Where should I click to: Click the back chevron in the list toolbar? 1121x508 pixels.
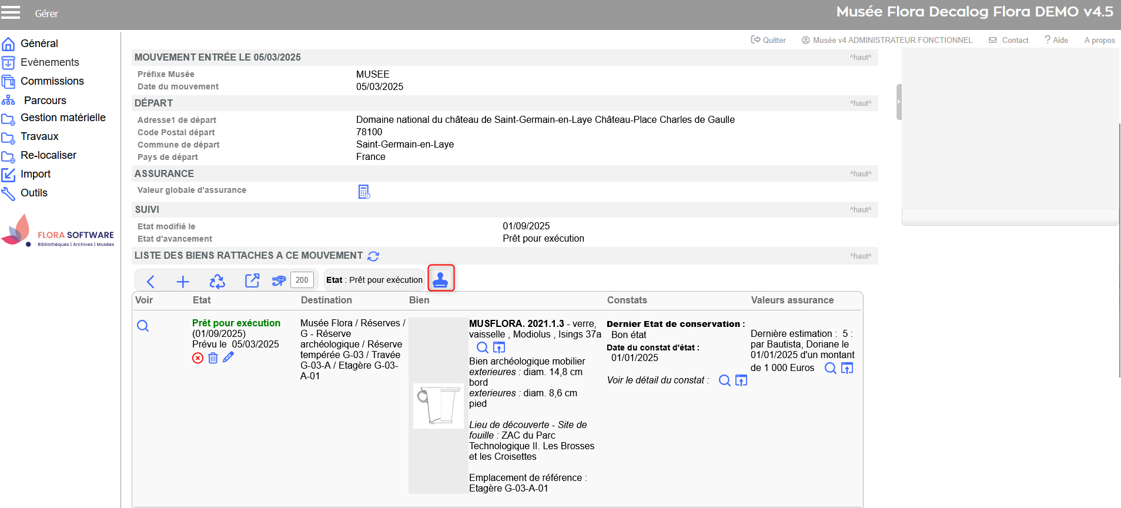click(x=150, y=282)
